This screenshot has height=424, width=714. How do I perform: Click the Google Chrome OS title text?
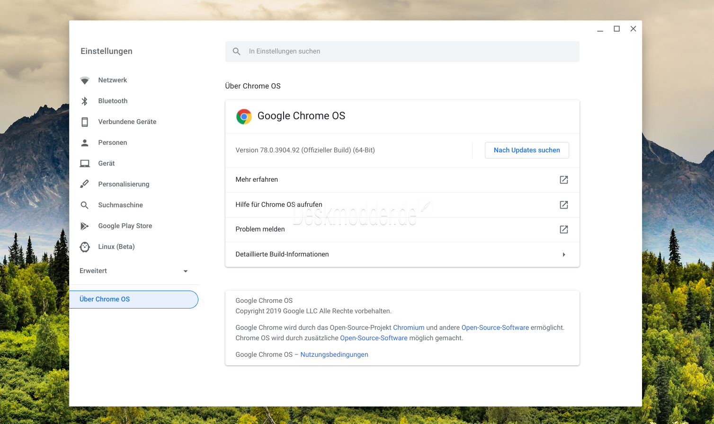(x=301, y=116)
